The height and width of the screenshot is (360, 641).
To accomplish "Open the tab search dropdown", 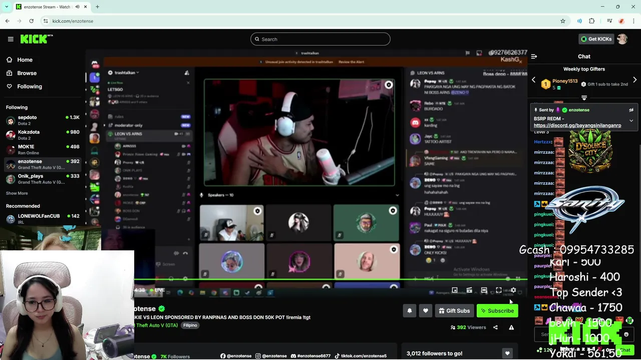I will [7, 6].
